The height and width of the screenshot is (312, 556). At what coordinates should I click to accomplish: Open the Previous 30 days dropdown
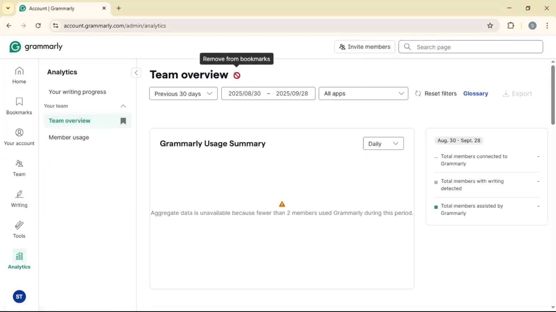point(183,94)
